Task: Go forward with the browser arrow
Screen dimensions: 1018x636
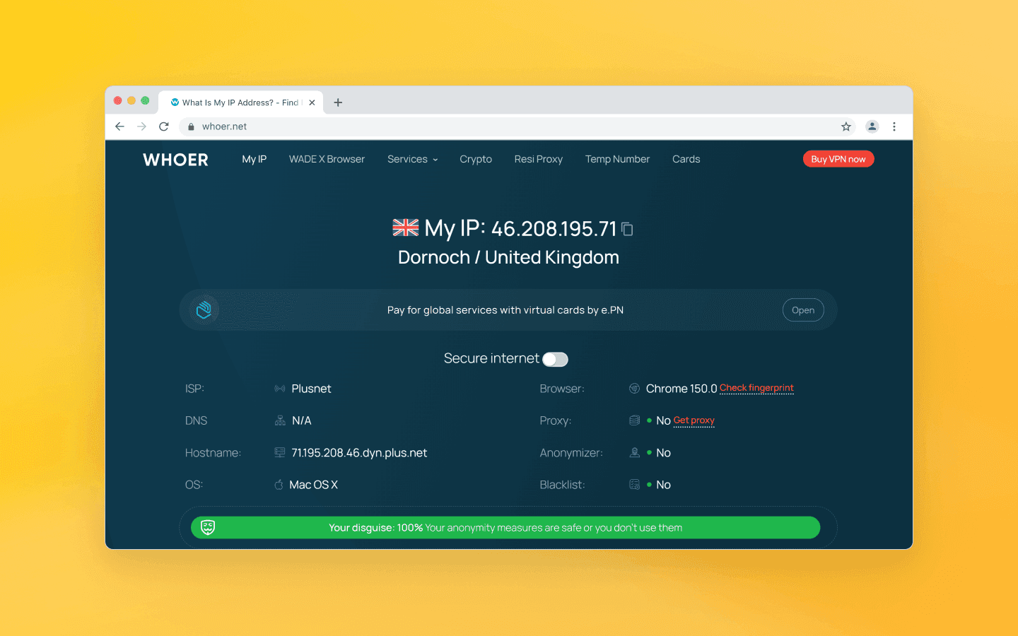Action: coord(142,126)
